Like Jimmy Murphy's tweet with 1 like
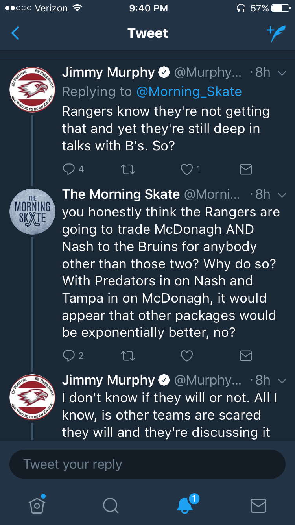Image resolution: width=295 pixels, height=525 pixels. (x=186, y=169)
